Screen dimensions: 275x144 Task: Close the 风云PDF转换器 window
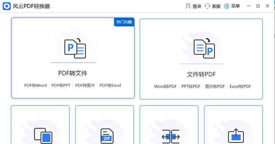[x=267, y=6]
